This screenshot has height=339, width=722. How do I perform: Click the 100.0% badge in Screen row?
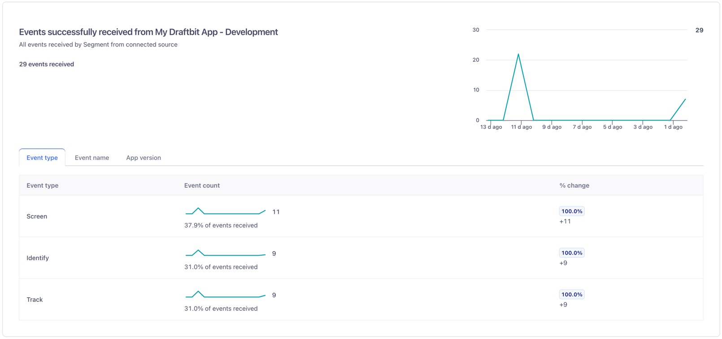coord(572,211)
